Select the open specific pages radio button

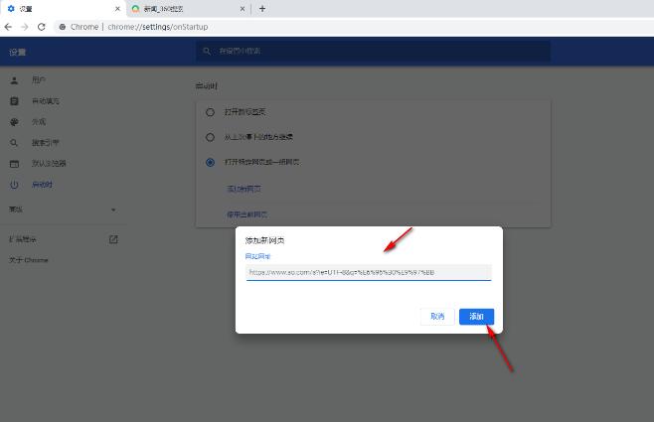[x=210, y=162]
